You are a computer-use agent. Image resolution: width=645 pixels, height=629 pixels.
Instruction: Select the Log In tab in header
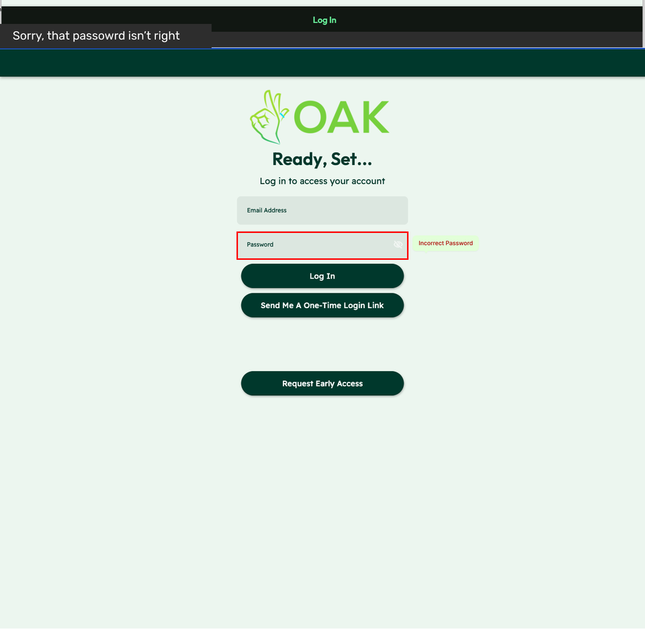[x=324, y=20]
